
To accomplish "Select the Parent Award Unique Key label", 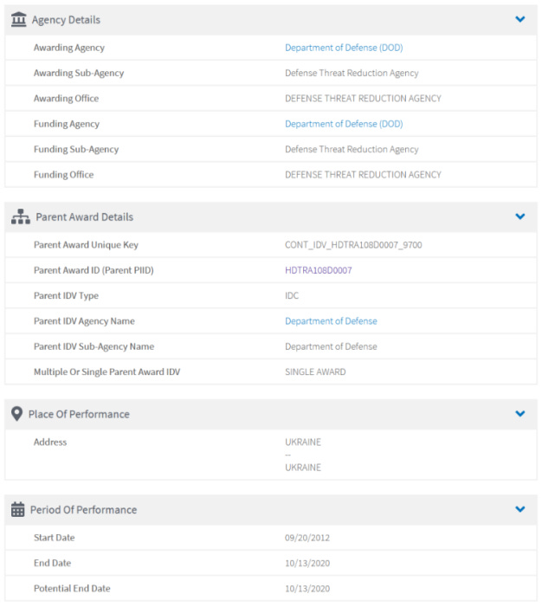I will point(86,245).
